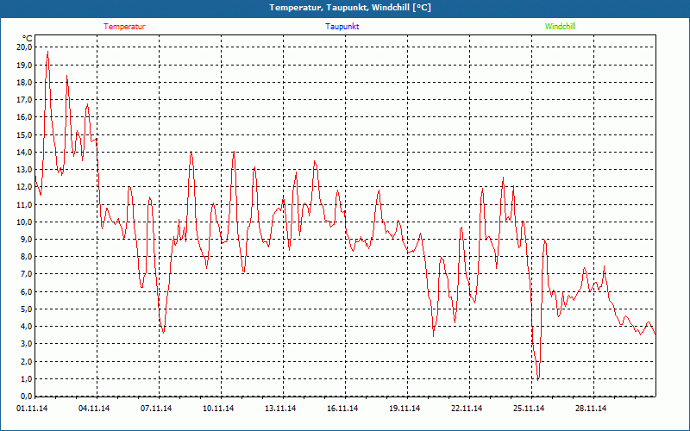Viewport: 690px width, 431px height.
Task: Click the 22.11.14 date label
Action: tap(467, 409)
